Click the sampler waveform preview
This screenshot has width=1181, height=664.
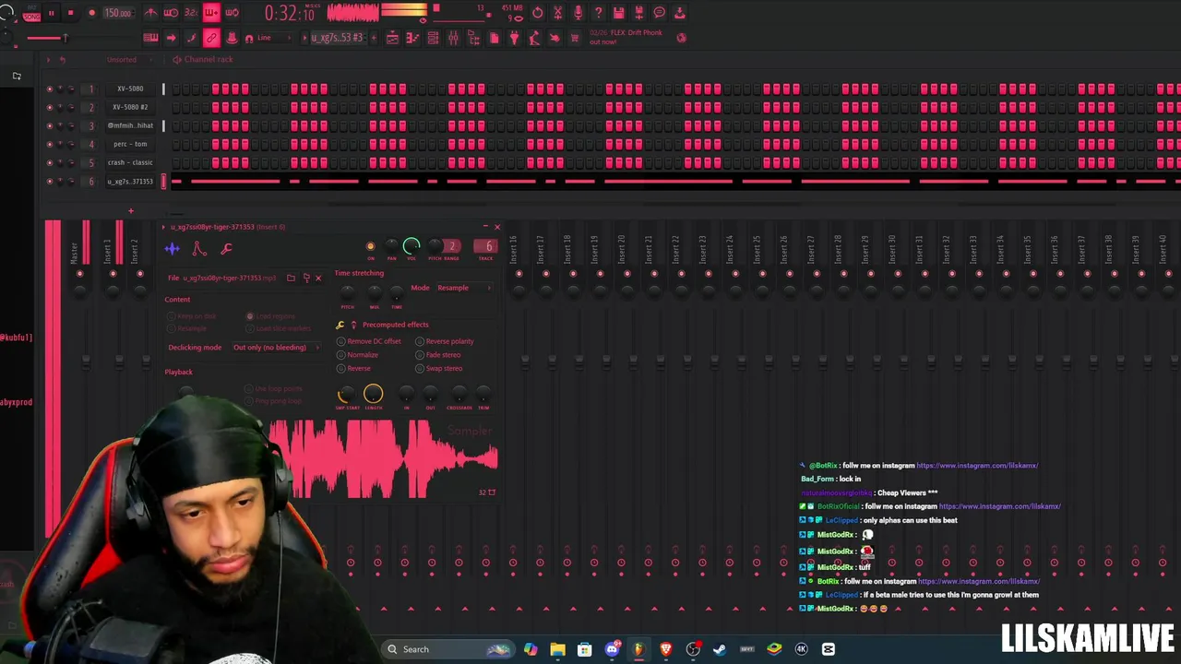pyautogui.click(x=383, y=459)
